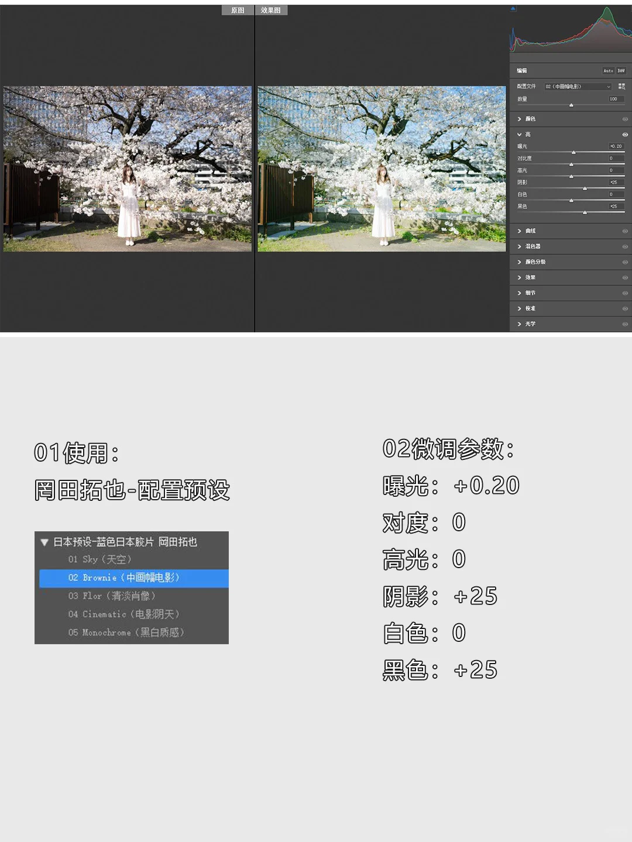Toggle visibility eye for 混色器 panel

tap(624, 246)
